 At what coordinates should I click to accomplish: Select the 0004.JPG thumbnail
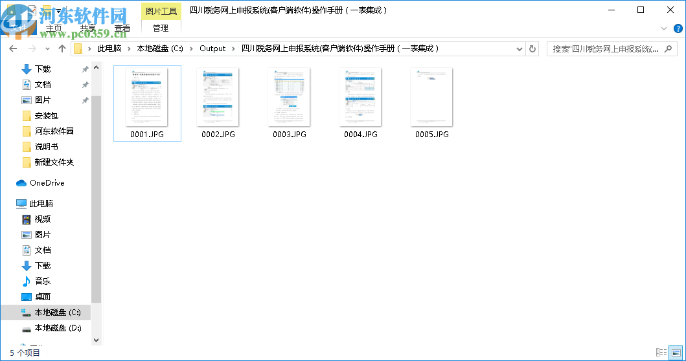(361, 97)
